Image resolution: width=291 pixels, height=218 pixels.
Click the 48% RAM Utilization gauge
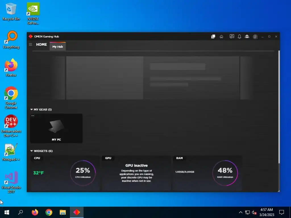(225, 173)
